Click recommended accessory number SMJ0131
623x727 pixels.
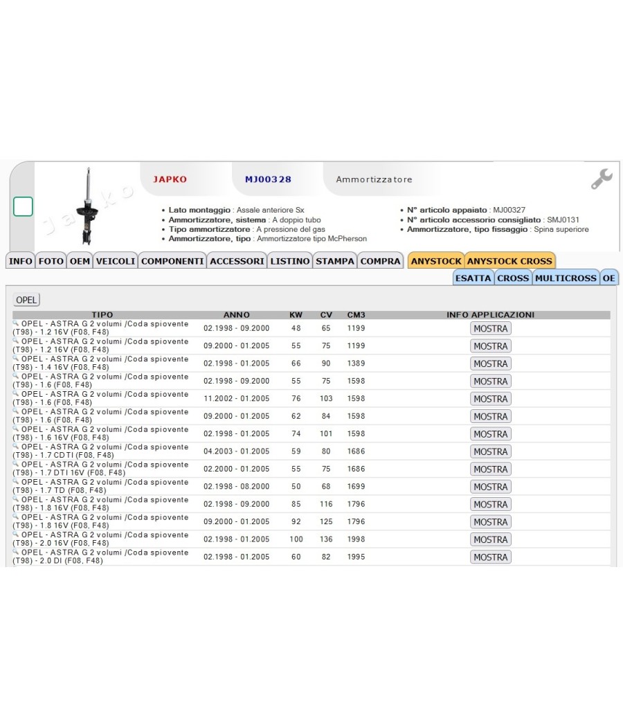pos(563,219)
